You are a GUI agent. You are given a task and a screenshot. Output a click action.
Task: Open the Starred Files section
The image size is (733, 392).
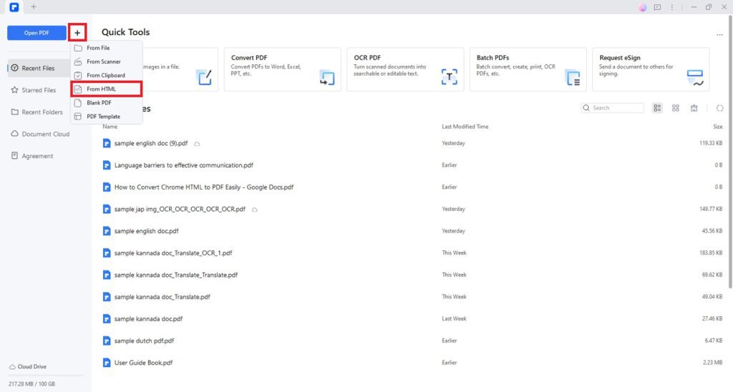tap(39, 90)
